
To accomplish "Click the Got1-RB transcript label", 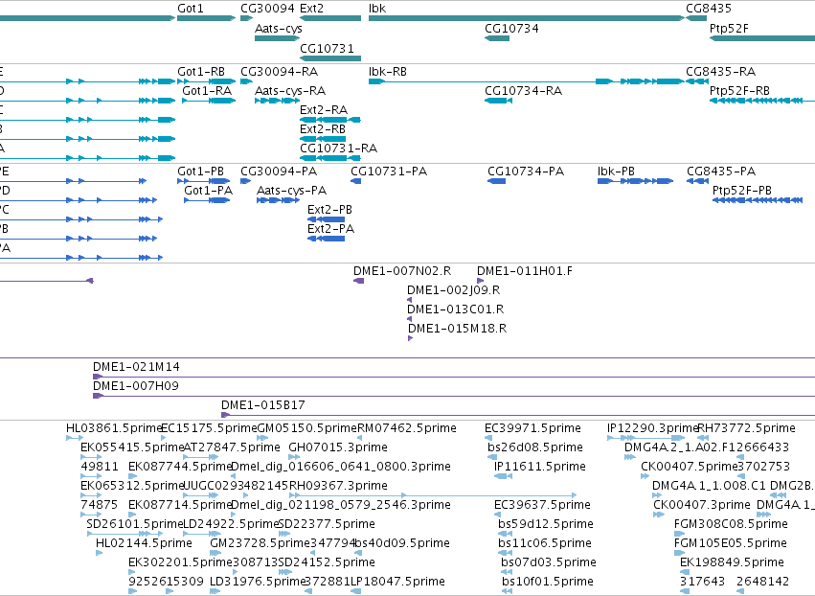I will click(201, 71).
